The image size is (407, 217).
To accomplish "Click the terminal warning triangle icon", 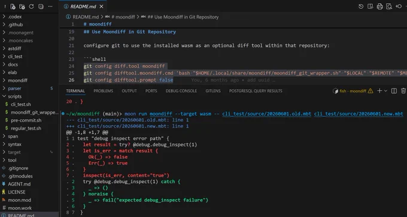I will [x=370, y=91].
